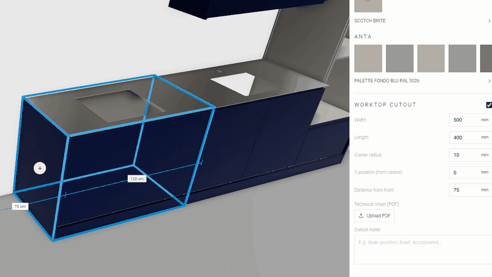
Task: Uncheck the Worktop Cutout checkbox
Action: coord(489,105)
